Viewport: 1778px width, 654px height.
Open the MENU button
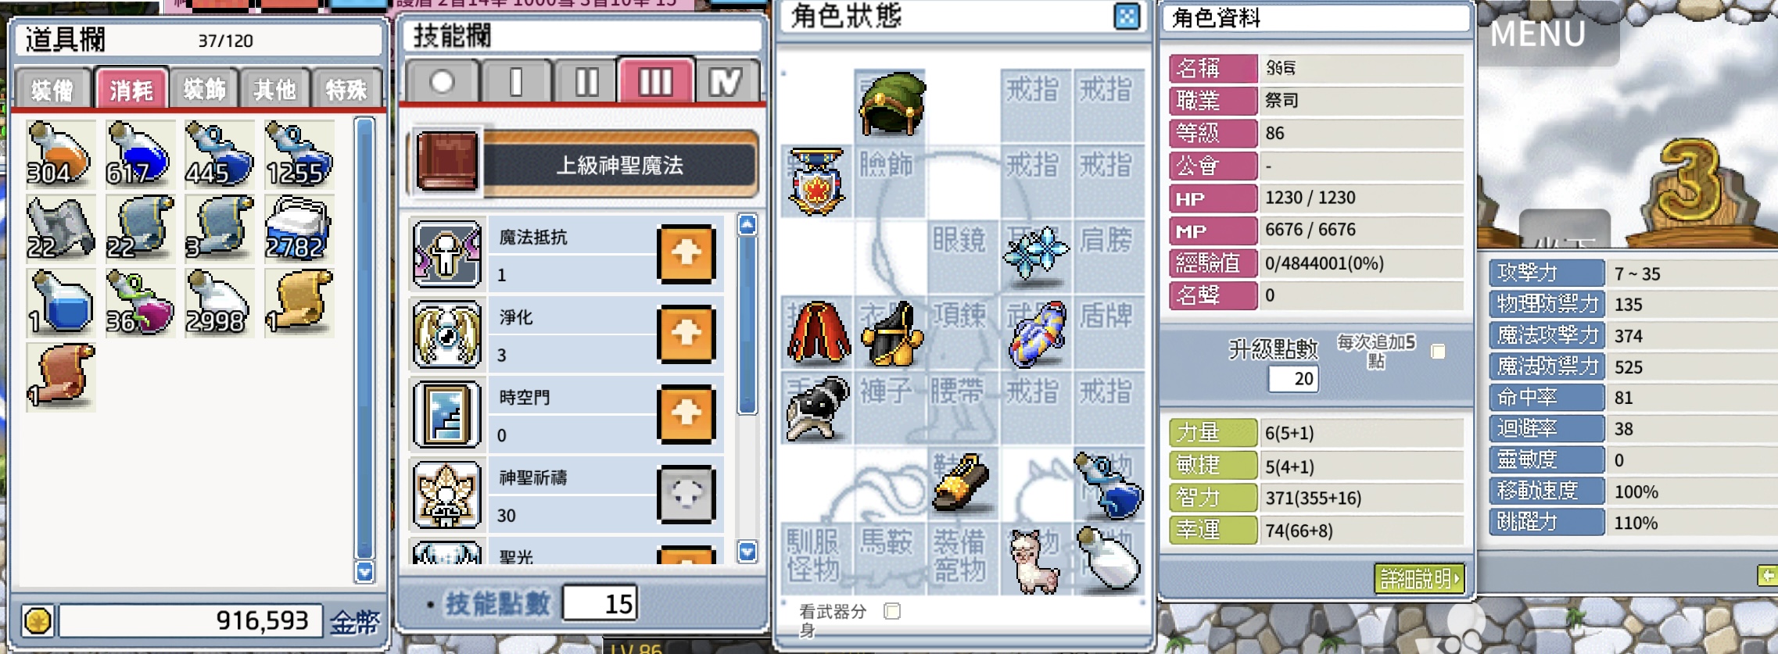coord(1537,34)
